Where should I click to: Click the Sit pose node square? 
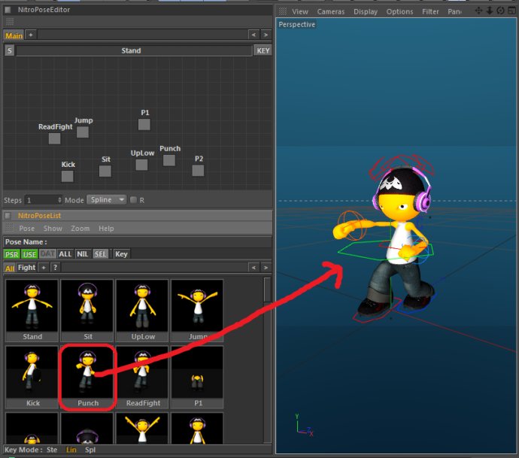[105, 171]
